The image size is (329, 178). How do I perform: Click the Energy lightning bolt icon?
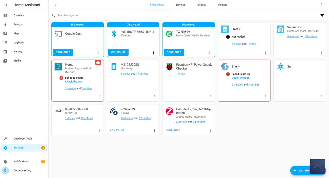tap(5, 25)
